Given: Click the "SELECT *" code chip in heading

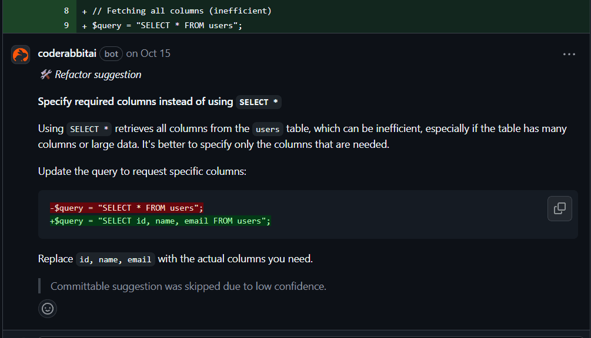Looking at the screenshot, I should pos(259,102).
